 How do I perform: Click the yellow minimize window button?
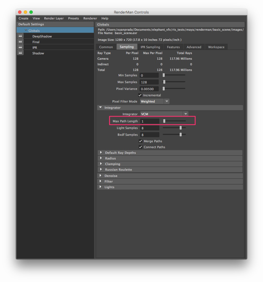(x=25, y=12)
